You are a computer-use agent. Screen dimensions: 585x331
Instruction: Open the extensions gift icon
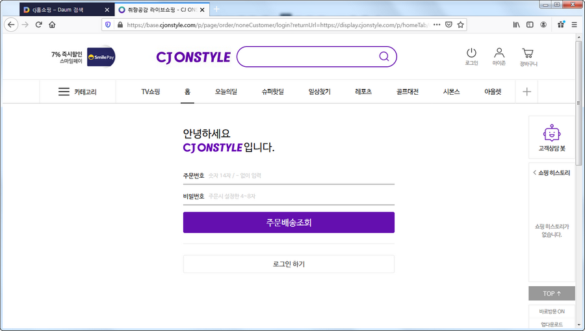click(x=561, y=25)
